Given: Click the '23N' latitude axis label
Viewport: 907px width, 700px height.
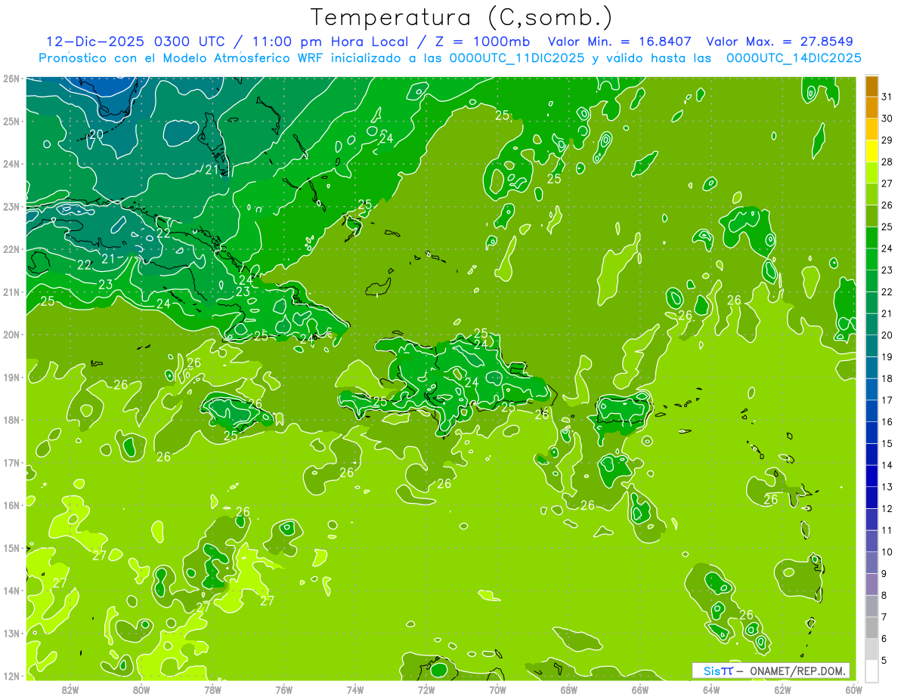Looking at the screenshot, I should (11, 206).
